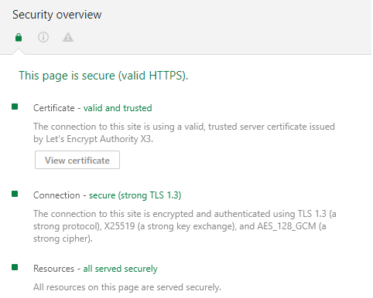Click green square beside Connection
This screenshot has height=298, width=373.
(15, 194)
